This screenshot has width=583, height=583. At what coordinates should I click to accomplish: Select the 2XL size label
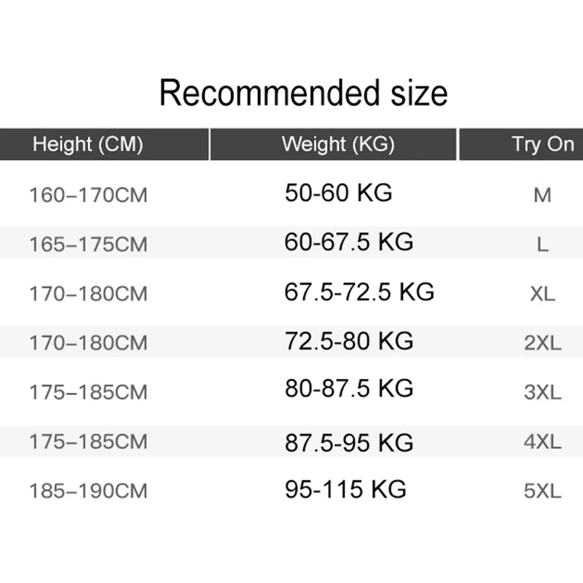[x=542, y=343]
